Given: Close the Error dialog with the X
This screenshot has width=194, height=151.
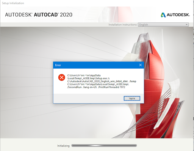Looking at the screenshot, I should [x=140, y=65].
